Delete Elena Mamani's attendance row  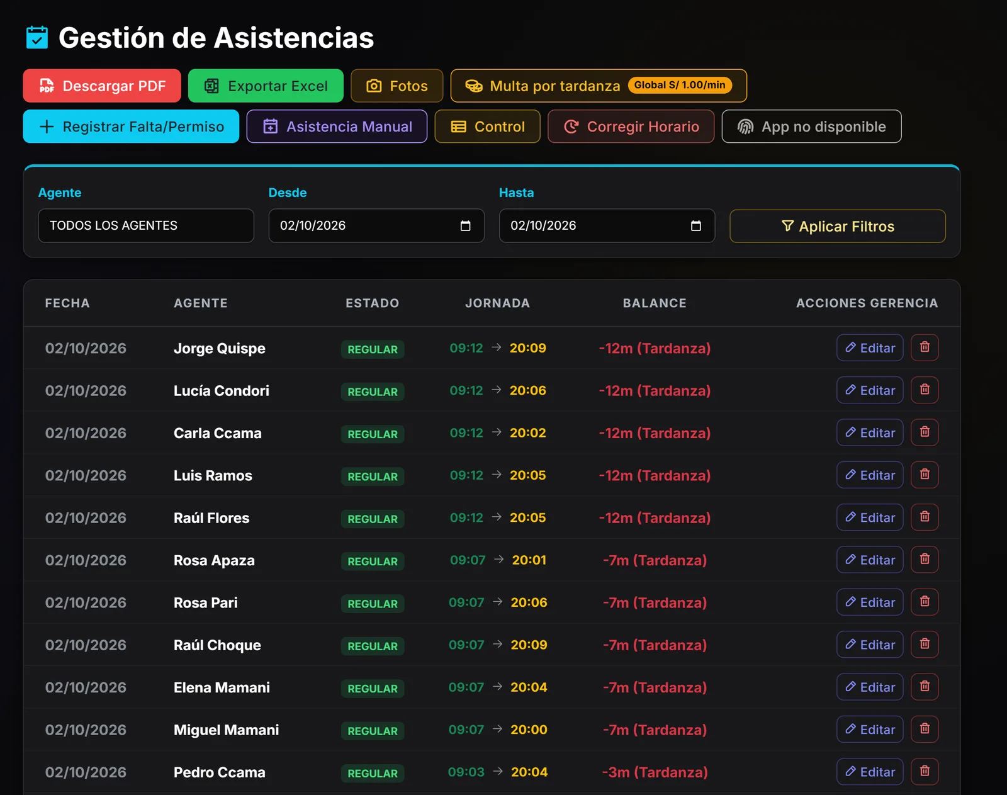tap(925, 687)
